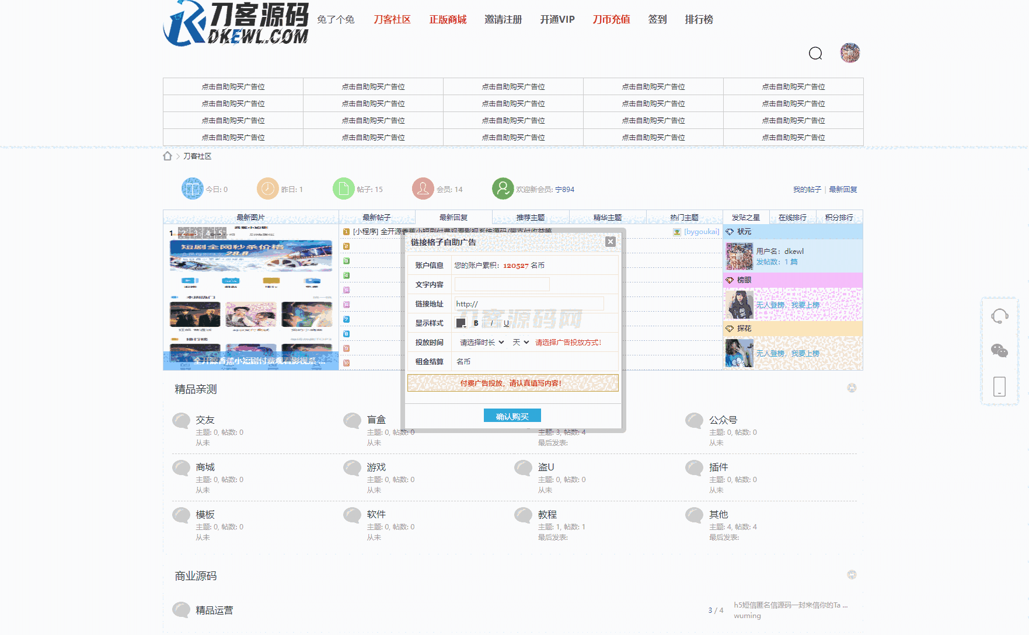Open 正版商城 in top navigation
This screenshot has width=1029, height=635.
coord(448,19)
